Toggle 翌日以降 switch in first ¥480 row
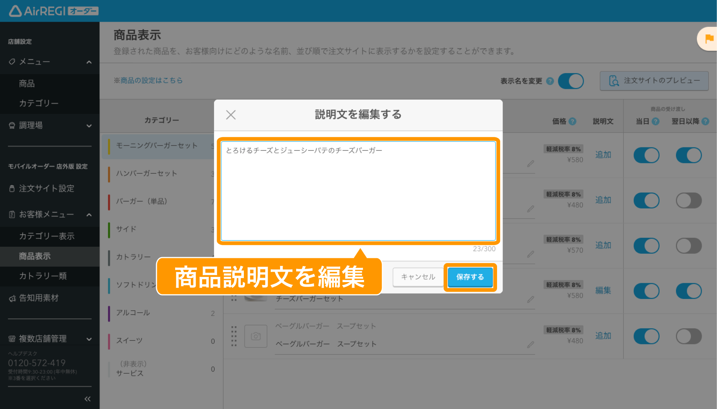This screenshot has width=717, height=409. (689, 200)
